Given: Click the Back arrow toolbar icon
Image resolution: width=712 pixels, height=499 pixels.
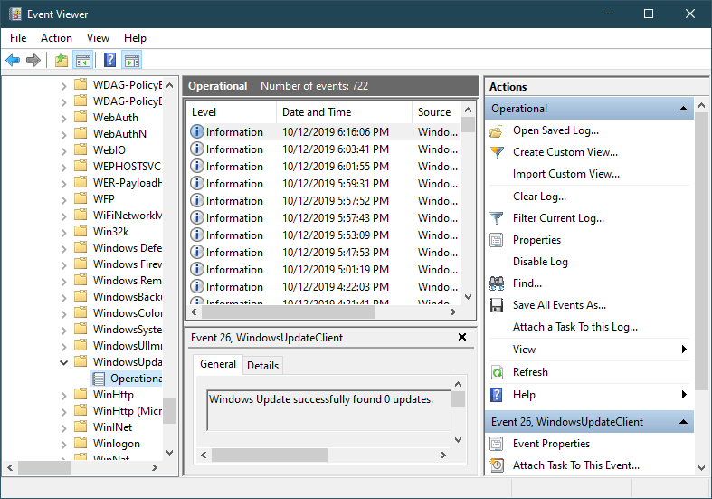Looking at the screenshot, I should click(13, 60).
